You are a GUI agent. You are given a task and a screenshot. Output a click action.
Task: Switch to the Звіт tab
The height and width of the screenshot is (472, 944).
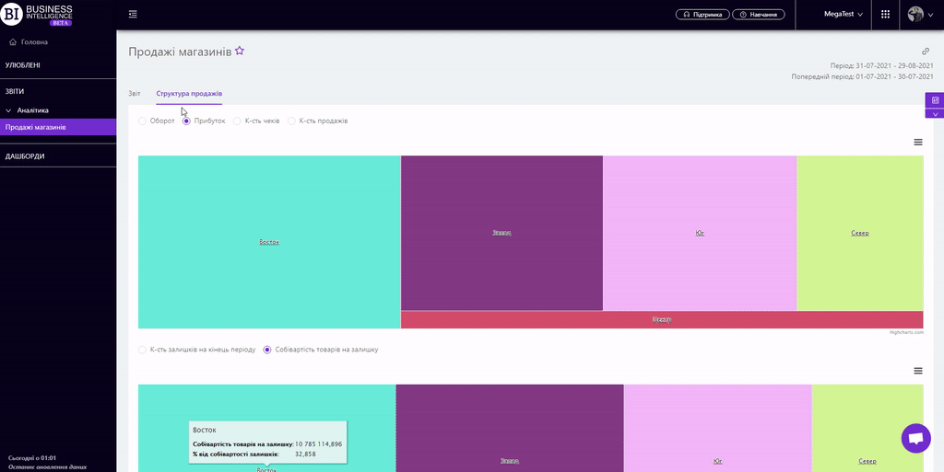click(135, 94)
